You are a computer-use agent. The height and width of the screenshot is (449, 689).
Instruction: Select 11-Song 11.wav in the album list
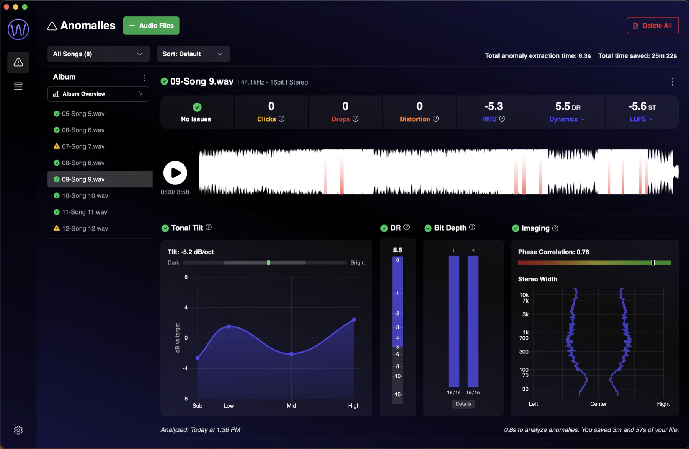(100, 212)
